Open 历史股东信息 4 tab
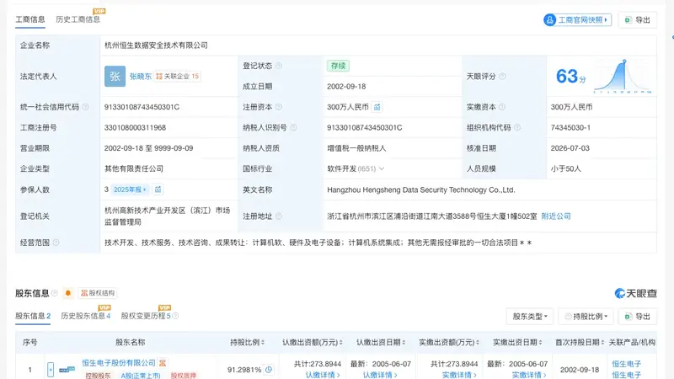 point(86,317)
